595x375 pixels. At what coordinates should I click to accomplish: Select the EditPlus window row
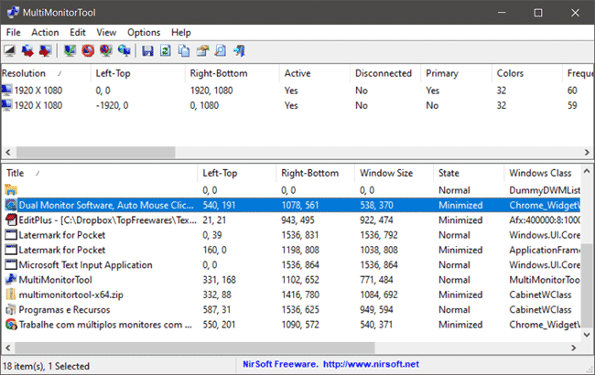[92, 220]
